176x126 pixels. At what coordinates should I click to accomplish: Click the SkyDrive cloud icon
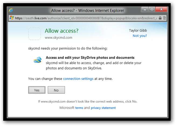coord(38,60)
